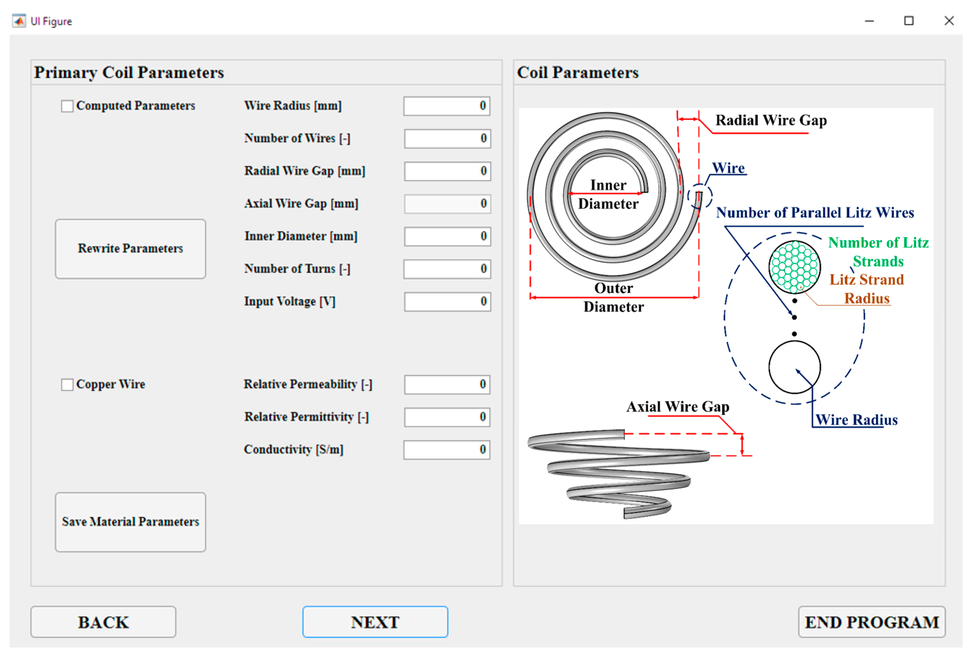Proceed with the NEXT button

pyautogui.click(x=375, y=622)
